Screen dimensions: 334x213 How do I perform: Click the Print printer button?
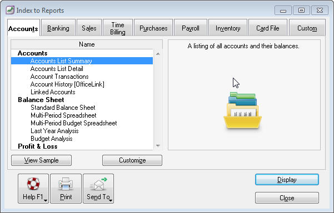pyautogui.click(x=66, y=189)
